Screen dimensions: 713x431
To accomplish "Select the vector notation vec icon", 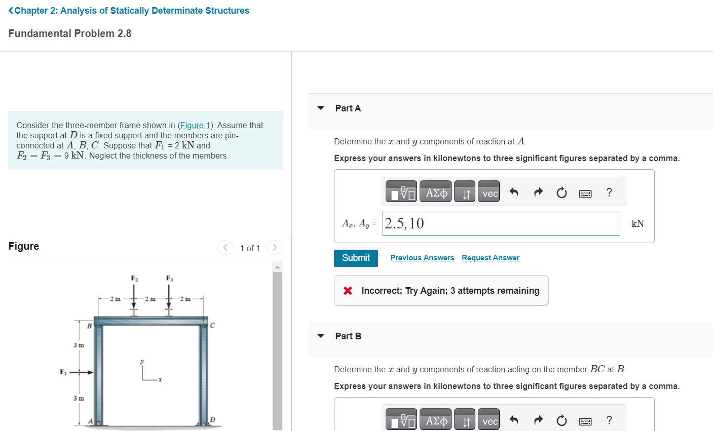I will pyautogui.click(x=489, y=191).
